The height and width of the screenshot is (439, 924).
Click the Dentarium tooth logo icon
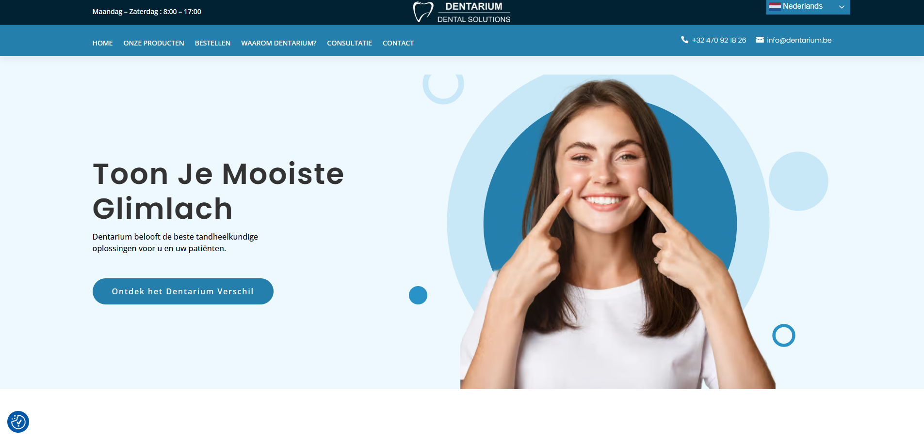point(423,12)
